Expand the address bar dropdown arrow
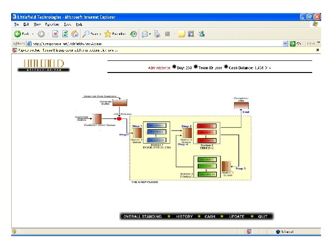The width and height of the screenshot is (335, 251). click(285, 44)
